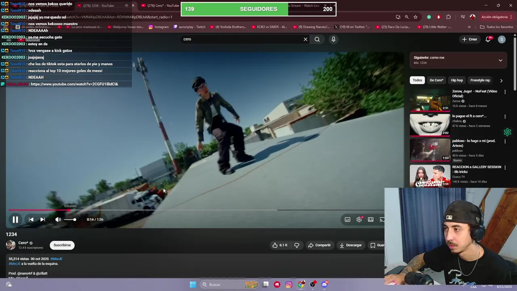The width and height of the screenshot is (517, 291).
Task: Click the red hand extension icon
Action: 439,17
